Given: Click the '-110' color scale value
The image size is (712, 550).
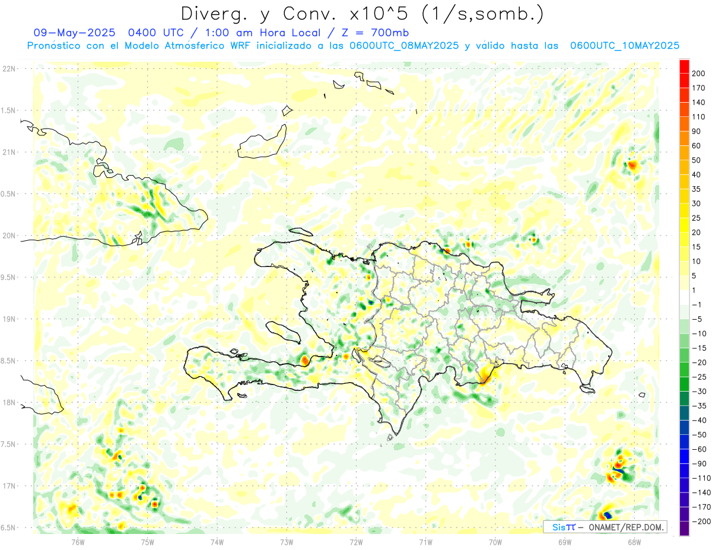Looking at the screenshot, I should point(701,478).
